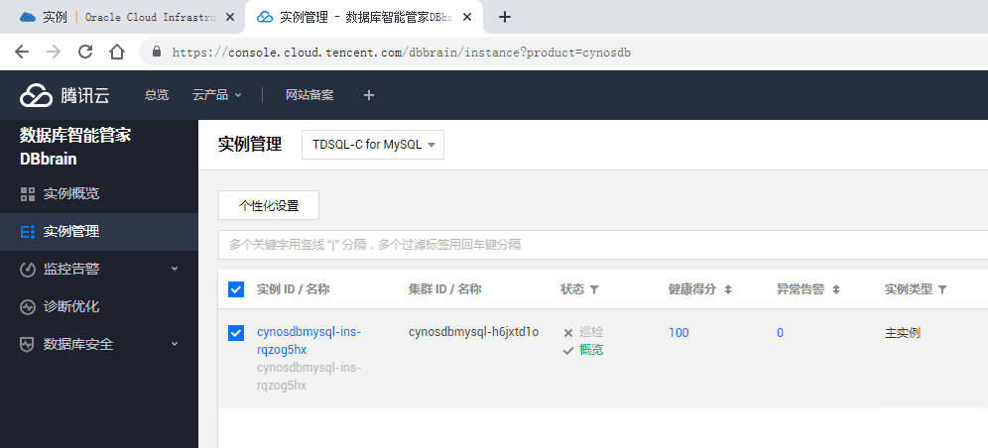
Task: Click cluster ID cynosdbmysql-h6jxtd1o
Action: (x=474, y=332)
